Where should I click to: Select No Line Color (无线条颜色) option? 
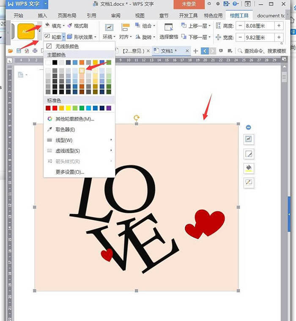pos(67,46)
